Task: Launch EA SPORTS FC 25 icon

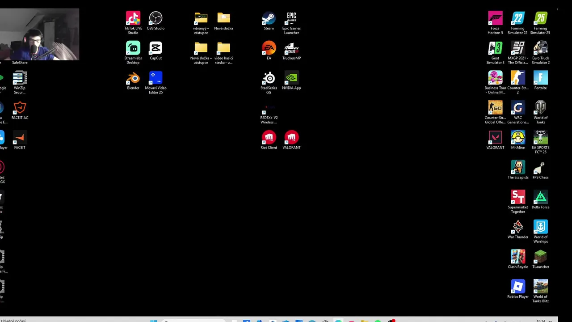Action: click(x=540, y=138)
